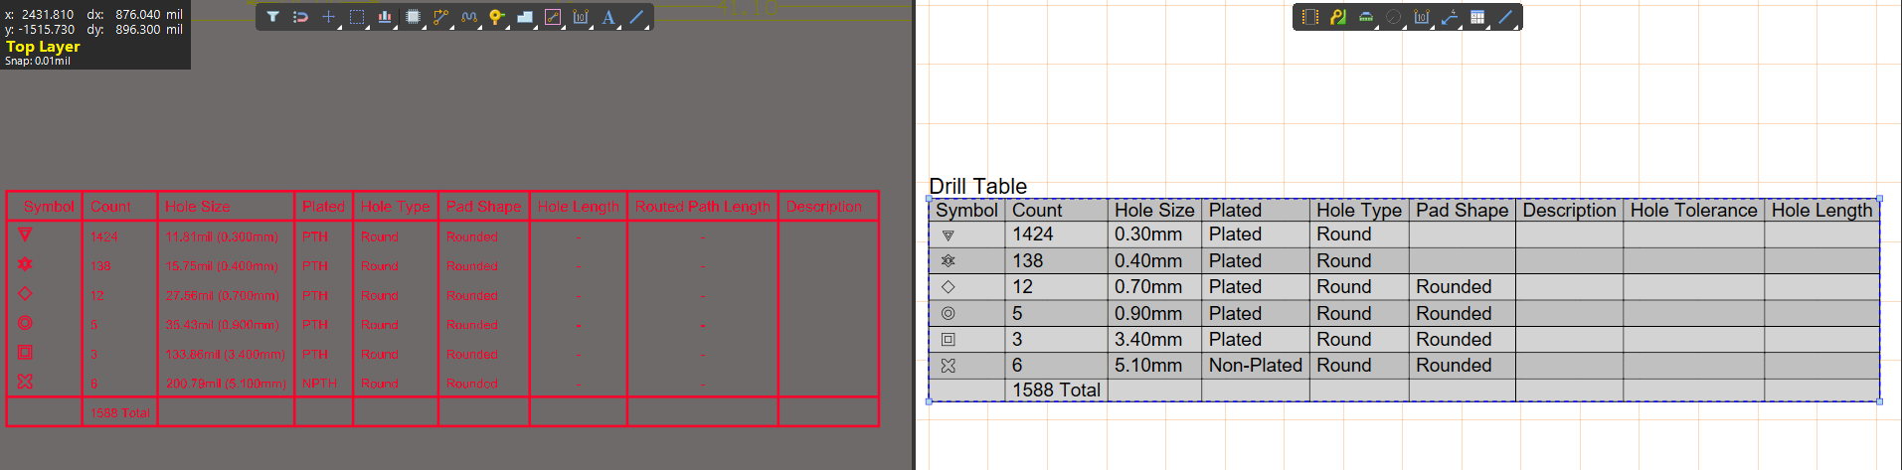Activate the Interactive Routing tool

[x=440, y=17]
